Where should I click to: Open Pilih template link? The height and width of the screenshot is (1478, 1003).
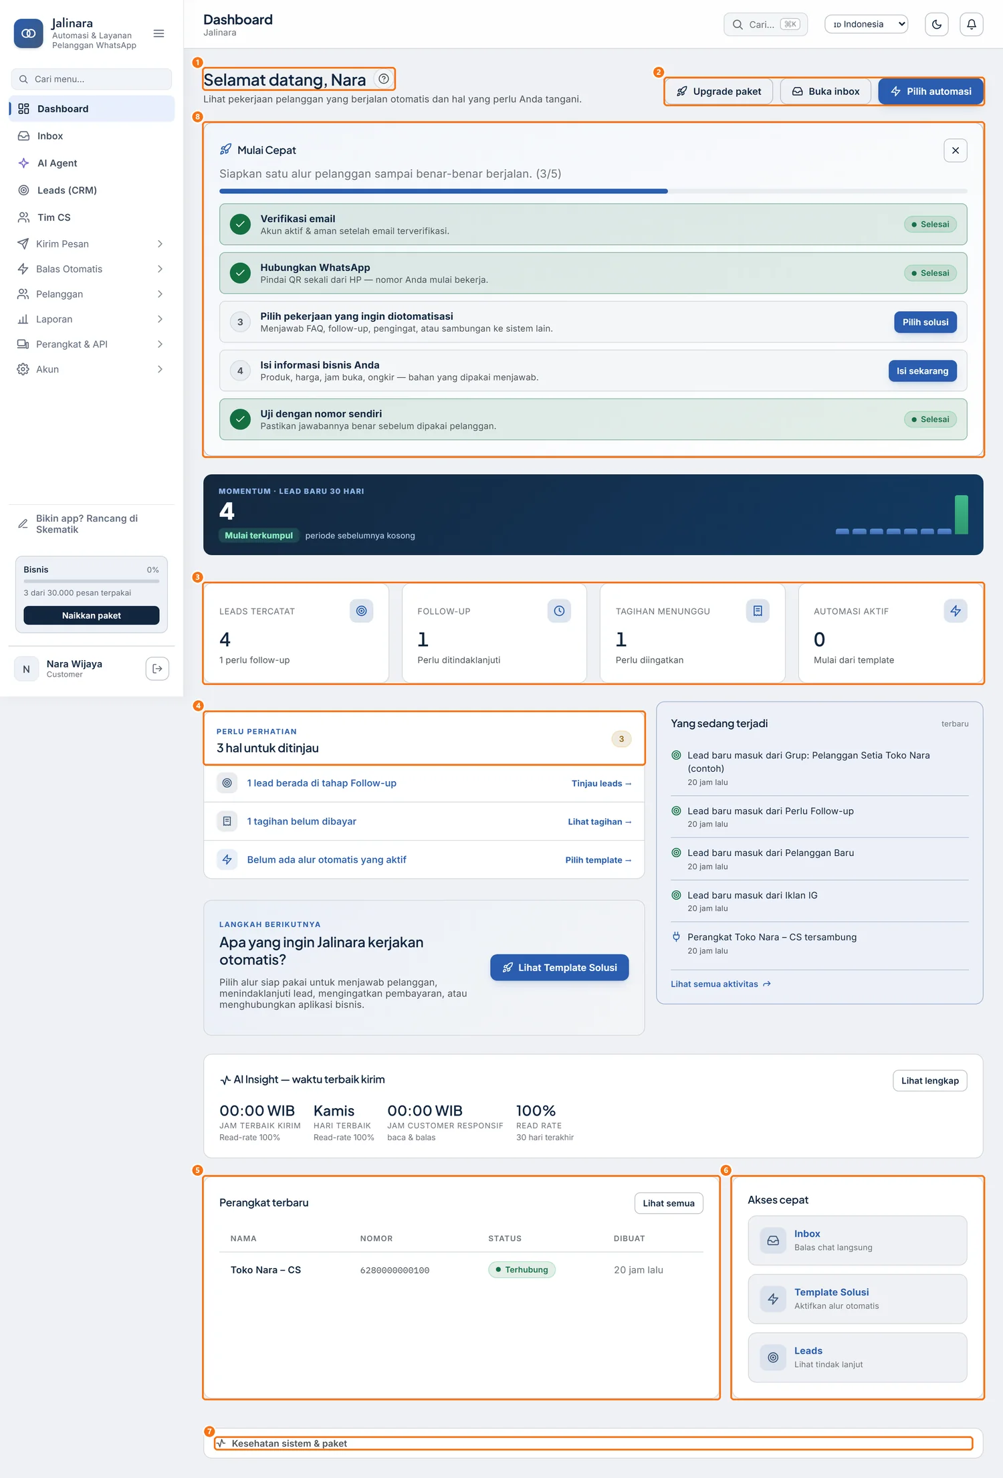click(x=598, y=860)
